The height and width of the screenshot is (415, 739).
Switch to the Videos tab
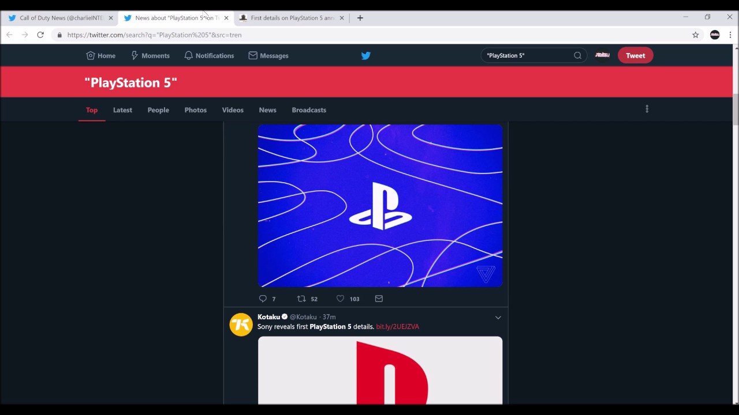pyautogui.click(x=233, y=110)
